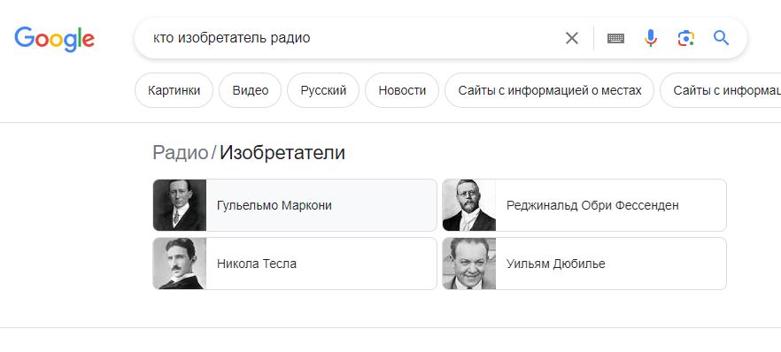This screenshot has height=352, width=781.
Task: Clear the search query with X icon
Action: click(572, 38)
